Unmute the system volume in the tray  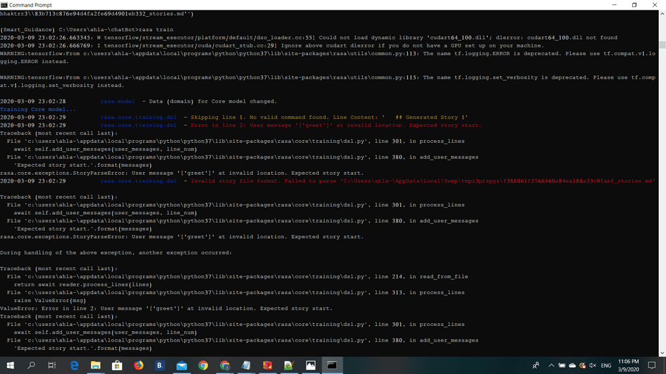click(x=591, y=365)
